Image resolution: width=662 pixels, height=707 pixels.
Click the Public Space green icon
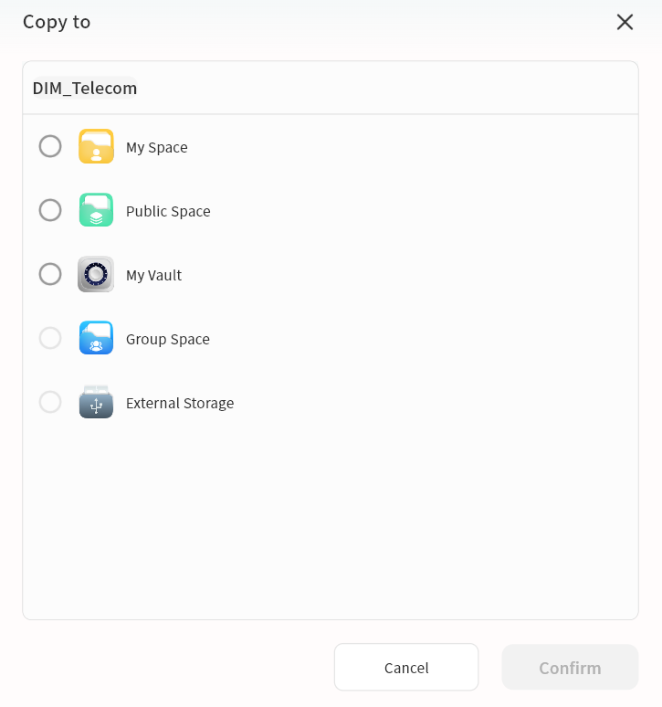pyautogui.click(x=96, y=210)
